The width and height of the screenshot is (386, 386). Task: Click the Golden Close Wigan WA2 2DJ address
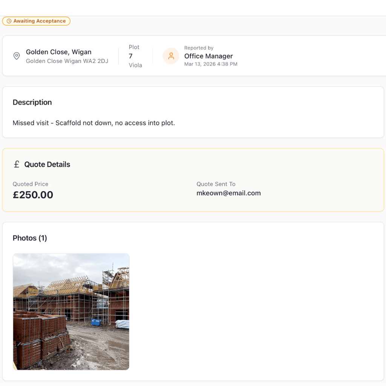point(67,61)
